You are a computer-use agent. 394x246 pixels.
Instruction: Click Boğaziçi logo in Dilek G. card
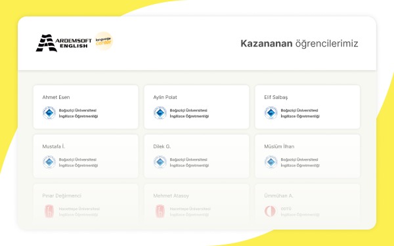coord(160,162)
